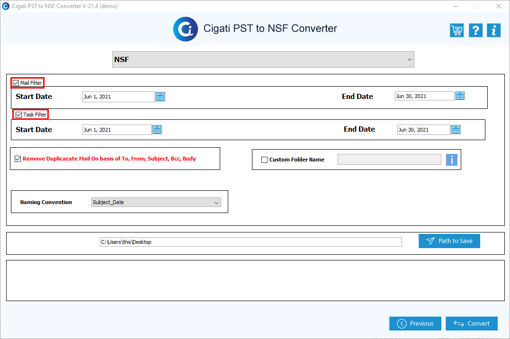Open calendar for Mail Filter End Date
This screenshot has width=510, height=339.
point(460,96)
